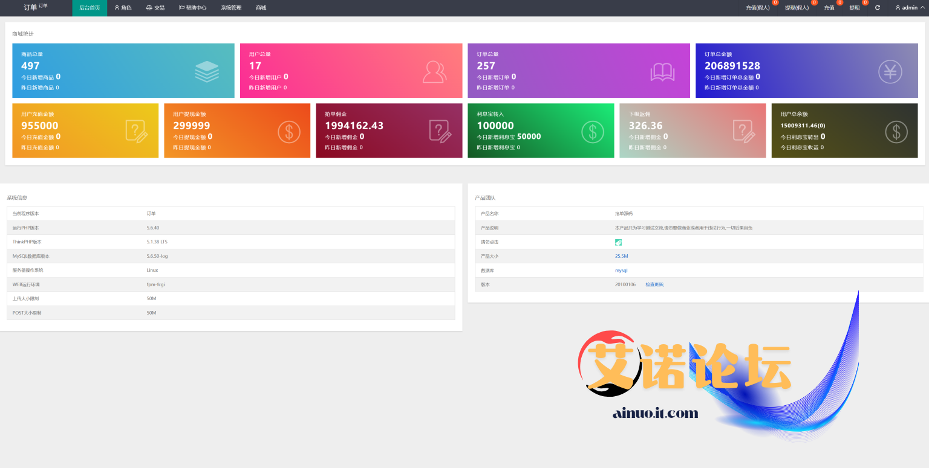Click the green link icon beside 请勿点击

coord(619,242)
